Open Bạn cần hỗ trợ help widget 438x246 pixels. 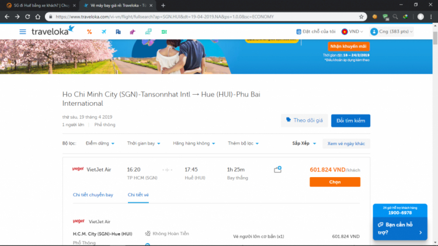[399, 228]
